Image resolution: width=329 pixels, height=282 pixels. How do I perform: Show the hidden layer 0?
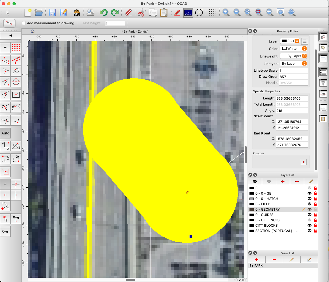point(310,188)
